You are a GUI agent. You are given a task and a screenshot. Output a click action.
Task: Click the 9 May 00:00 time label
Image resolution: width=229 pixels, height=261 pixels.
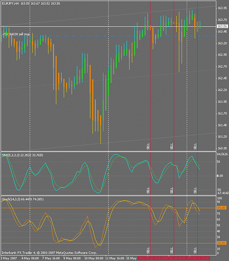tap(72, 258)
